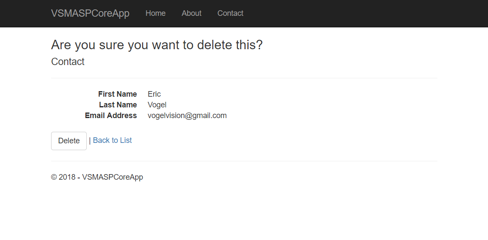Click the vogelvision@gmail.com email value
Screen dimensions: 488x240
(x=187, y=116)
